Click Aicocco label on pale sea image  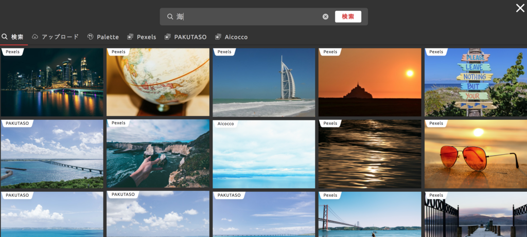click(x=225, y=123)
